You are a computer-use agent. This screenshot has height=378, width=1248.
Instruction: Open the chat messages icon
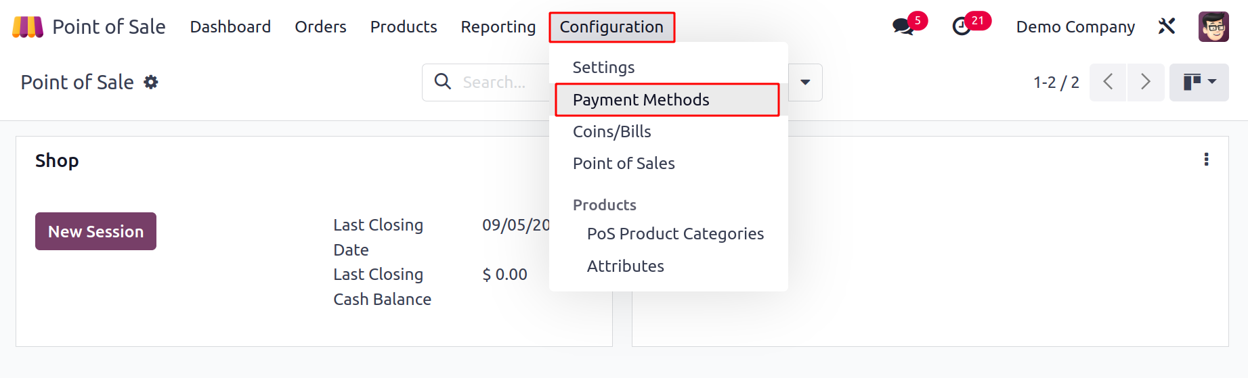click(x=903, y=27)
